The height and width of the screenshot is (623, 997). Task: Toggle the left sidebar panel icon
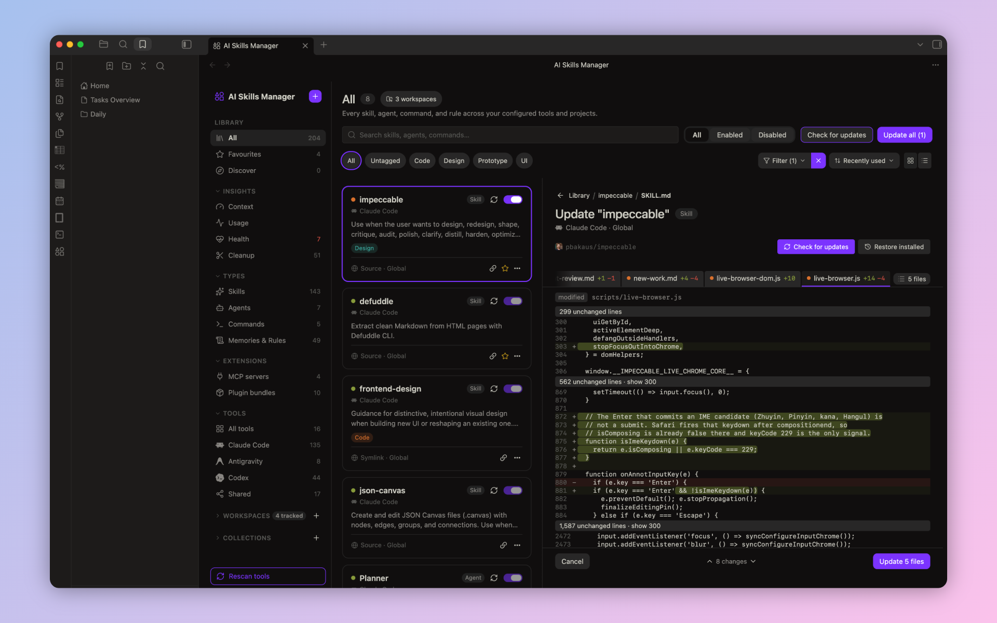[x=186, y=45]
